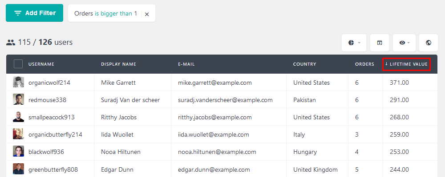Click redmouse338 user avatar
445x177 pixels.
click(18, 99)
